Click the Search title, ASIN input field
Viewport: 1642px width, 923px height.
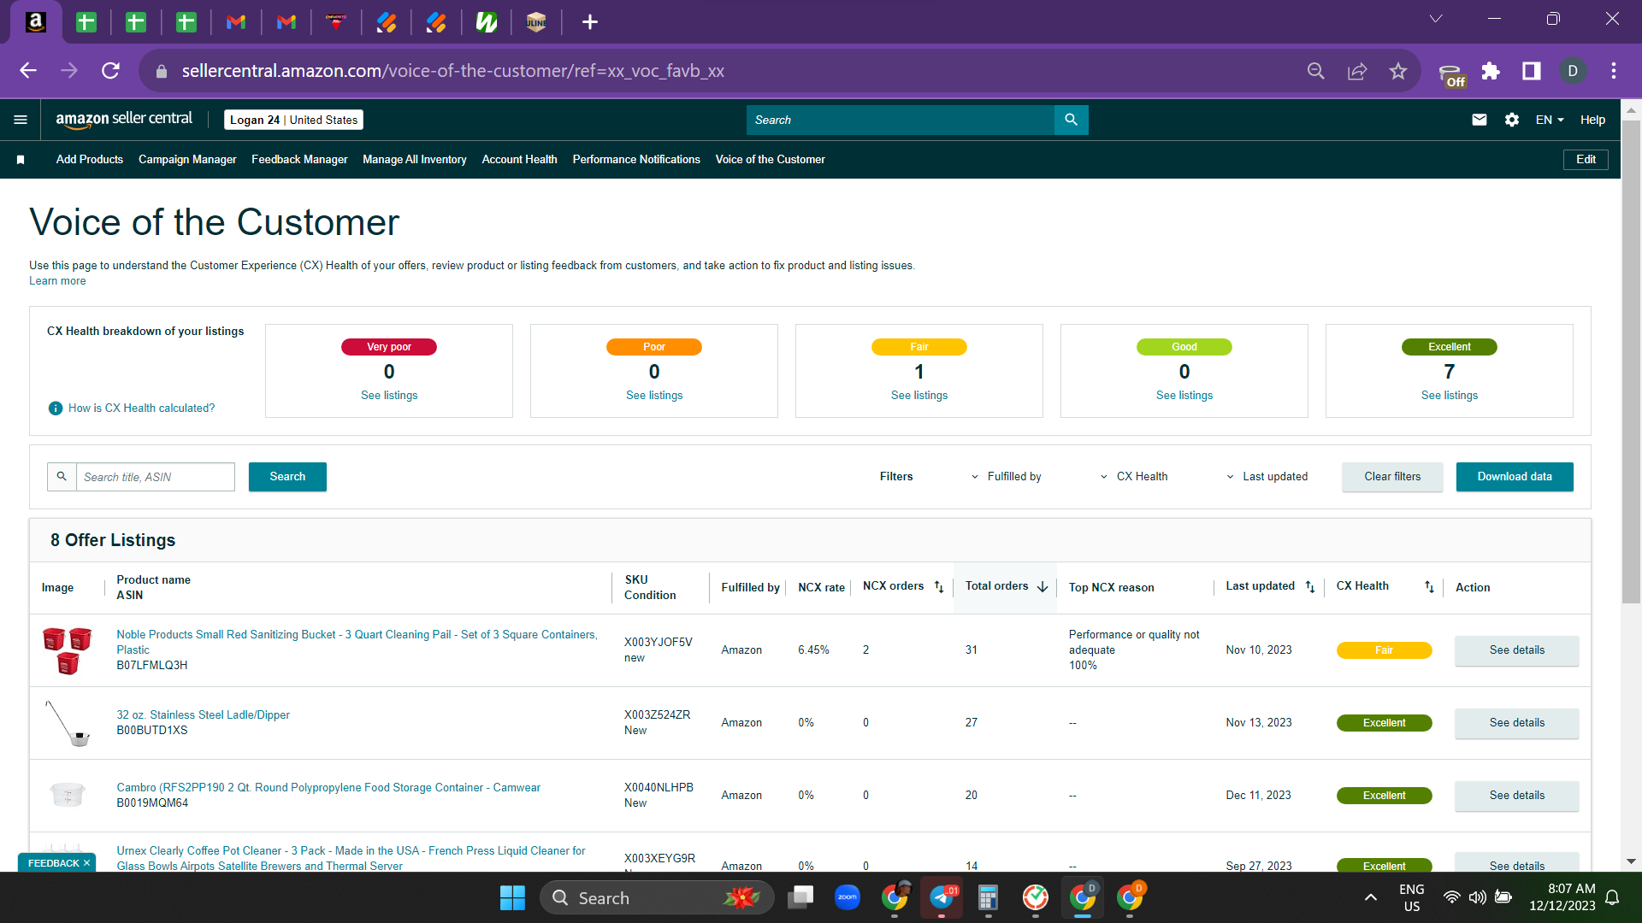click(x=156, y=477)
